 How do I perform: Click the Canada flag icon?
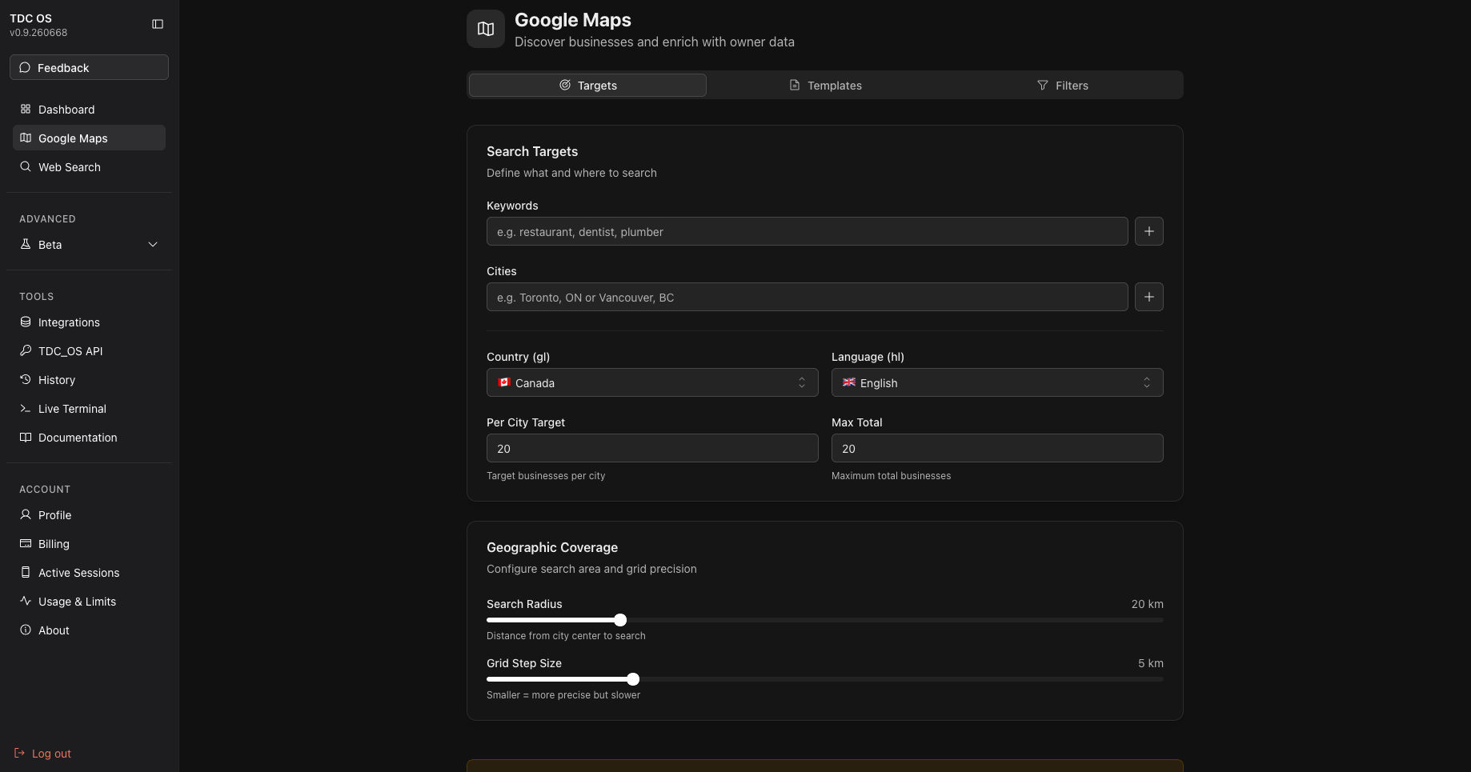[x=504, y=382]
